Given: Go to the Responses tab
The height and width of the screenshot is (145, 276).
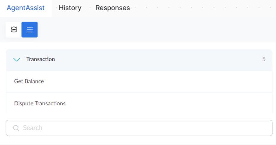Looking at the screenshot, I should pos(112,8).
